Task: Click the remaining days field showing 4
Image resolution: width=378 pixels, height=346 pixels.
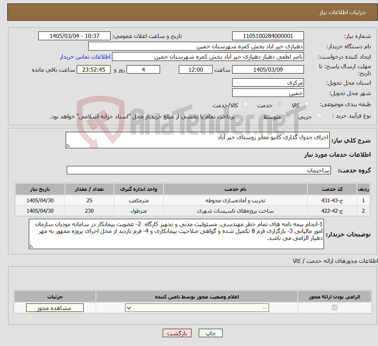Action: point(143,70)
